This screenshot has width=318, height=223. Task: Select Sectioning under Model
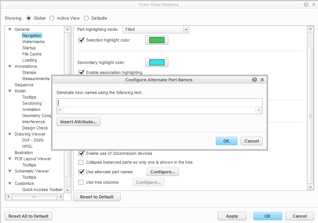(32, 103)
